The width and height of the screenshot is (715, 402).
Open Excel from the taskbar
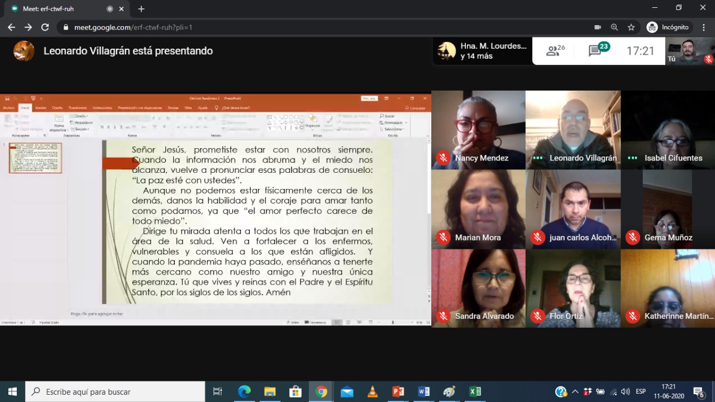[475, 391]
